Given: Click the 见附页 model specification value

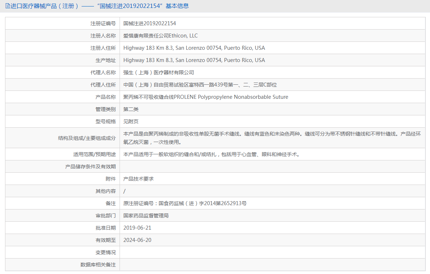Looking at the screenshot, I should coord(131,121).
